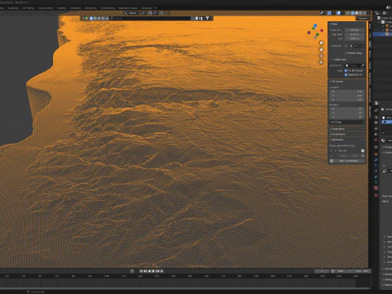Select rendered viewport shading mode
The width and height of the screenshot is (392, 294).
[x=364, y=13]
